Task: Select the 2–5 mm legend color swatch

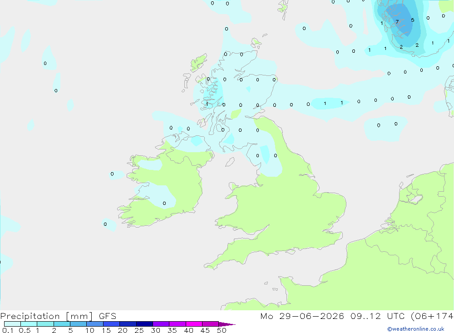Action: coord(62,324)
